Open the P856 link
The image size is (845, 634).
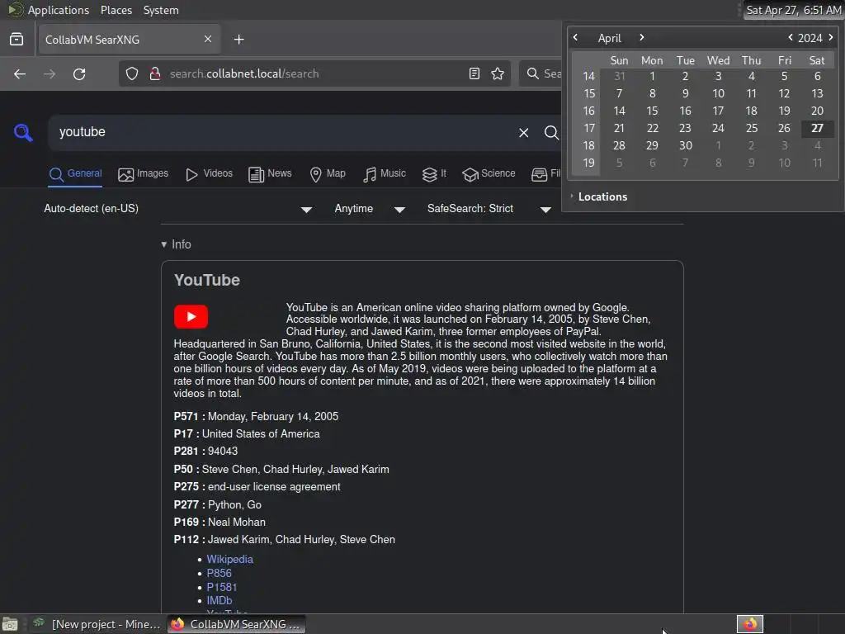click(219, 574)
